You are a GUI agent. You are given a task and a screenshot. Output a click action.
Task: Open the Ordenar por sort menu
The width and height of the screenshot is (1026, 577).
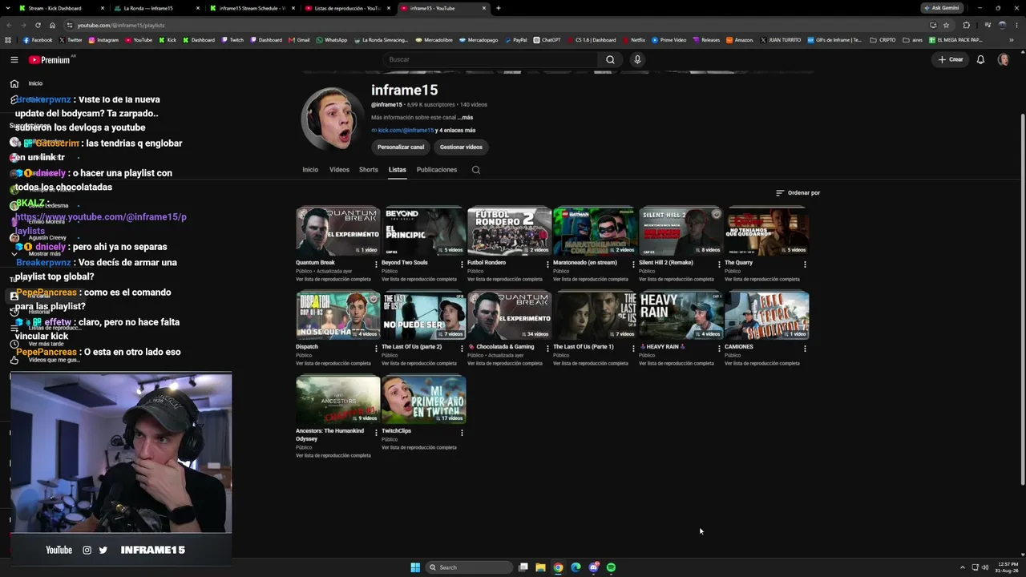(798, 193)
